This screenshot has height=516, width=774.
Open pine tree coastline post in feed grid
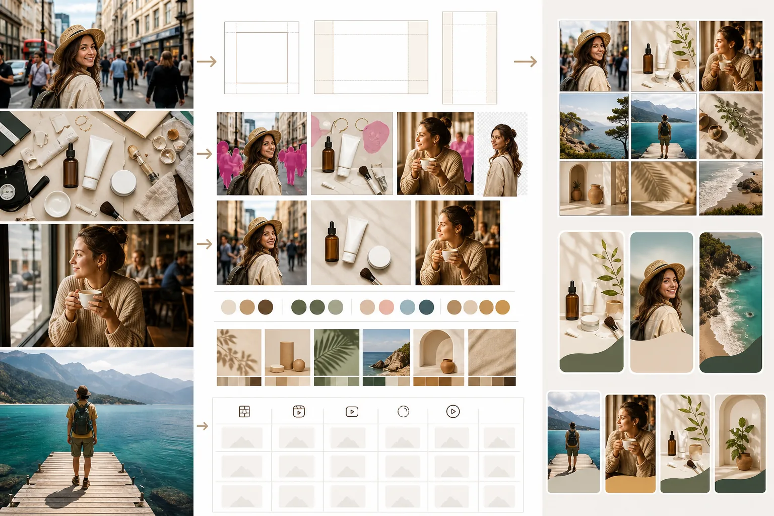pyautogui.click(x=594, y=126)
